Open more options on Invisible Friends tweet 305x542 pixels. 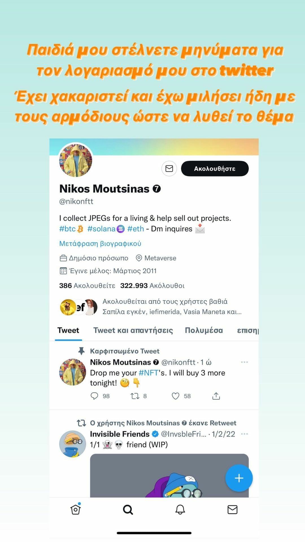click(244, 434)
